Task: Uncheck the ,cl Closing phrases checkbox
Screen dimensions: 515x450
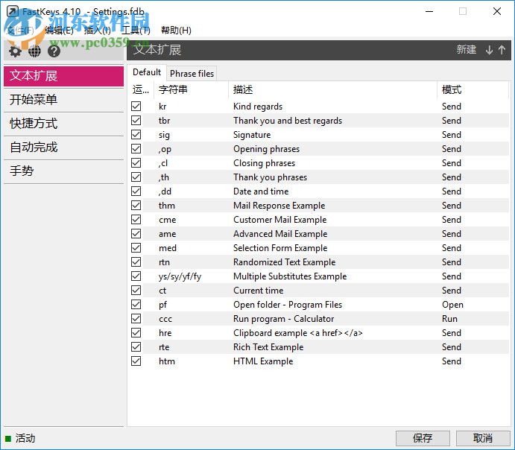Action: (x=136, y=163)
